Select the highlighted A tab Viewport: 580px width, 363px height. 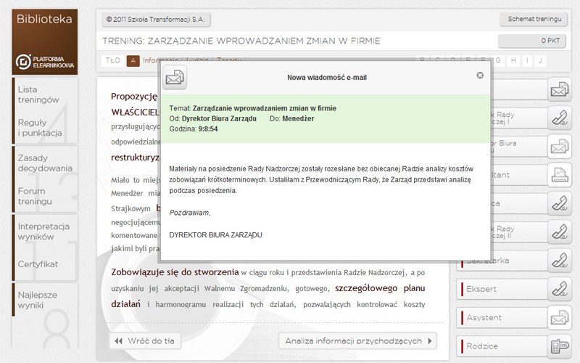pyautogui.click(x=133, y=61)
